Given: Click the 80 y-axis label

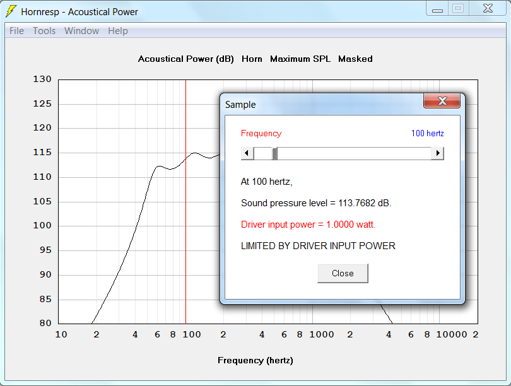Looking at the screenshot, I should coord(45,323).
